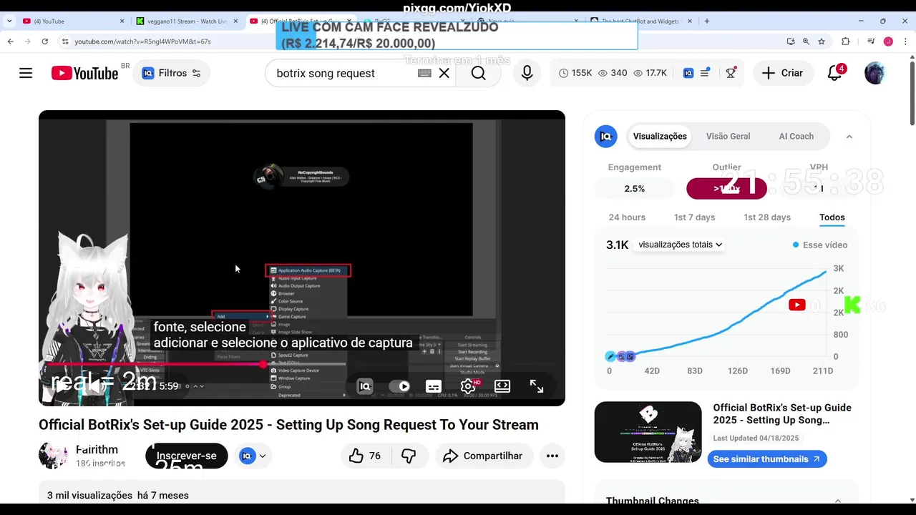Open the browser extensions puzzle icon
This screenshot has height=515, width=916.
[x=845, y=41]
